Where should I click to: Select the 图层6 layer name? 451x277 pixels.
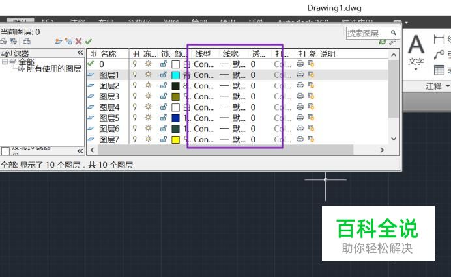coord(109,129)
